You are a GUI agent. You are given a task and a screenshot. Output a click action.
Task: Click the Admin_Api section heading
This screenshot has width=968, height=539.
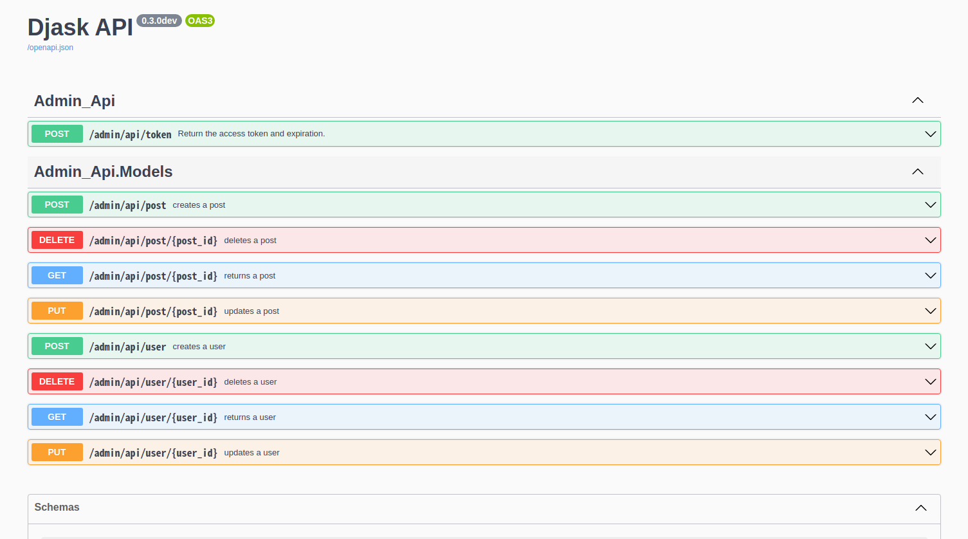tap(75, 101)
